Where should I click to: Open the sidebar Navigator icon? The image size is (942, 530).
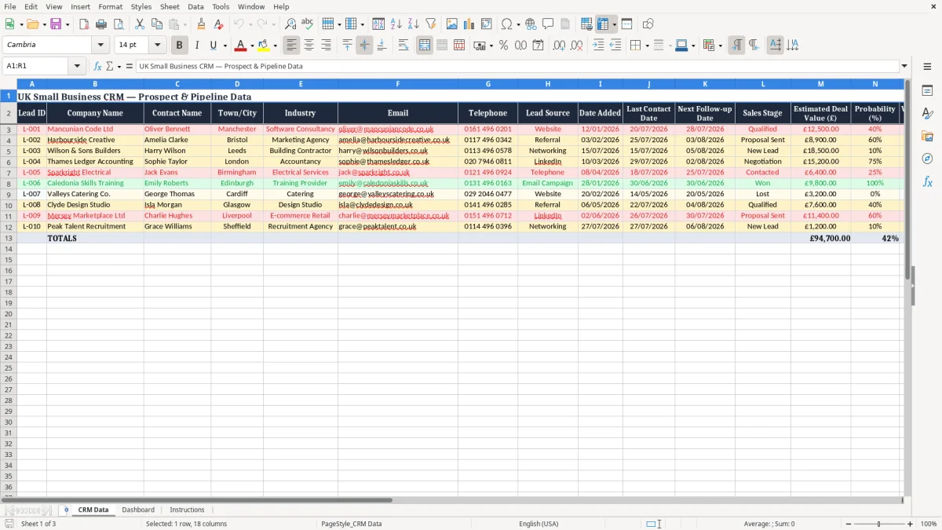click(927, 159)
